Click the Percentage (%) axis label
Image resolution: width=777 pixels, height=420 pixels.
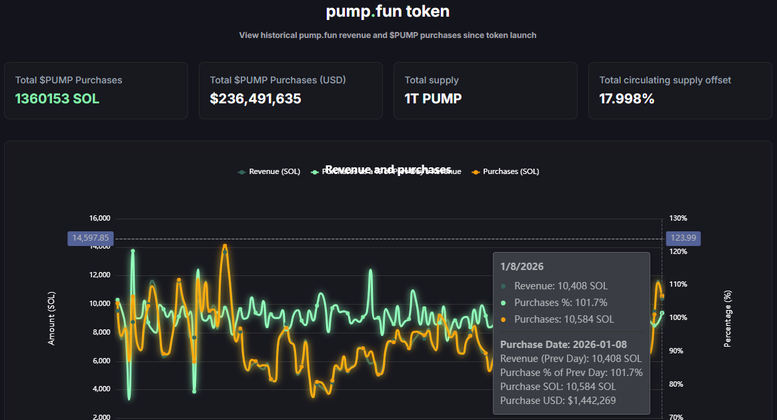728,318
